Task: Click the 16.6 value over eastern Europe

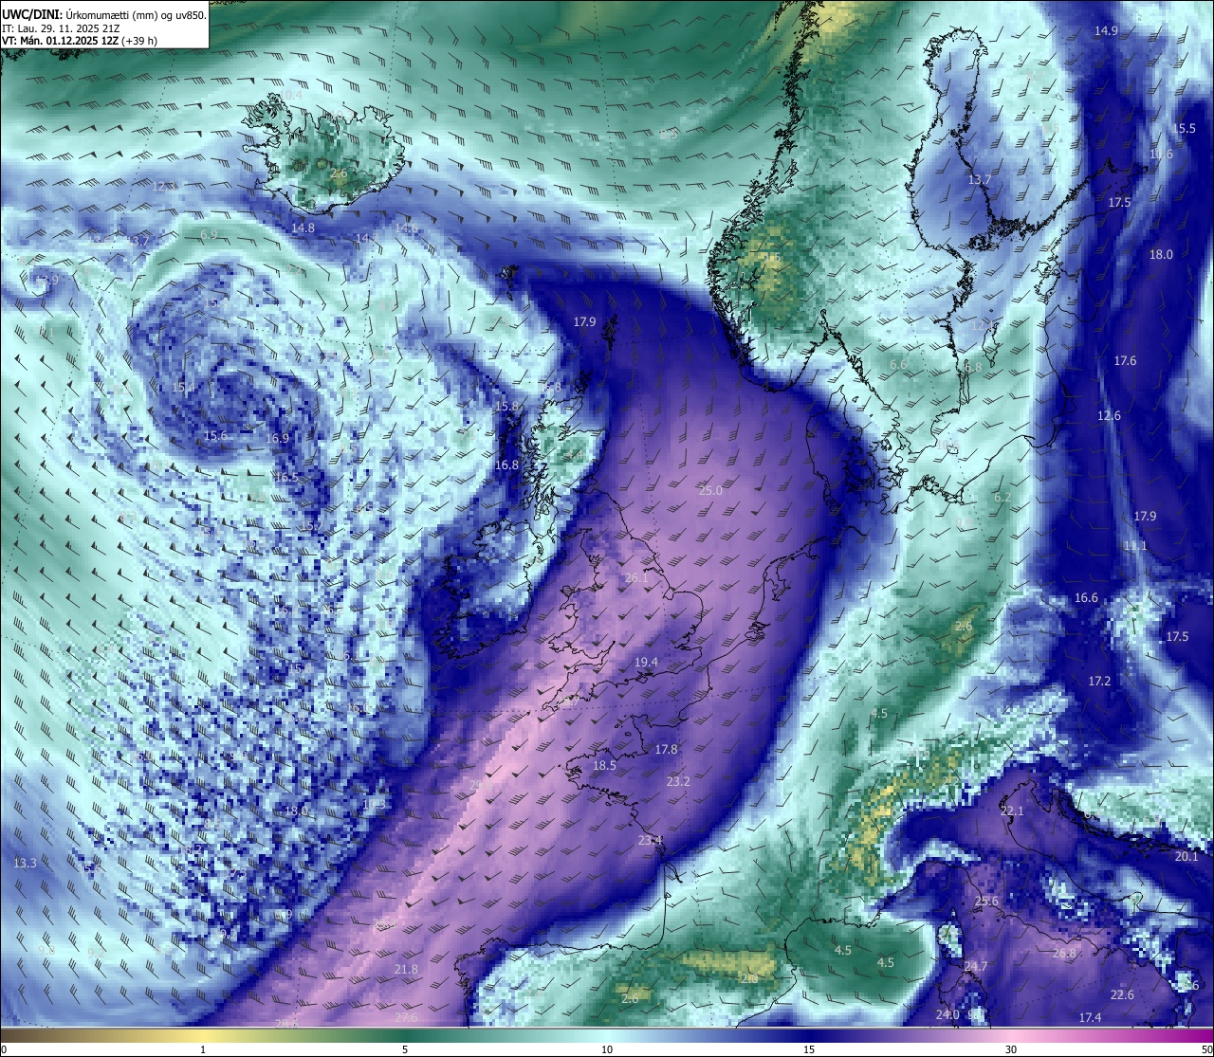Action: pyautogui.click(x=1086, y=597)
